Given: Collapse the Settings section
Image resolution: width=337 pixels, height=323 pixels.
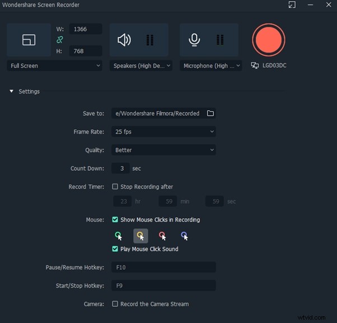Looking at the screenshot, I should 12,91.
